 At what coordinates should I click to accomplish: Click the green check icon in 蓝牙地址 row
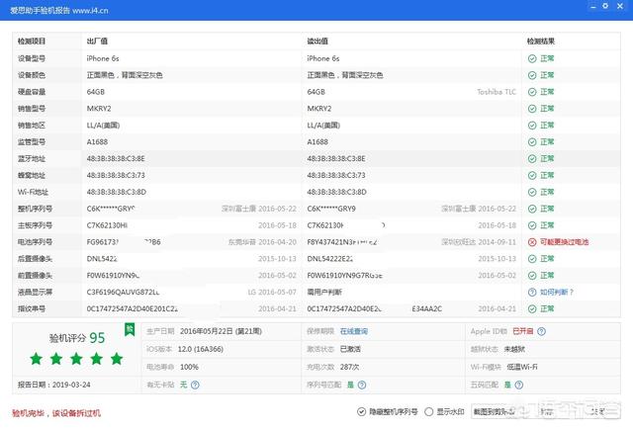tap(532, 158)
